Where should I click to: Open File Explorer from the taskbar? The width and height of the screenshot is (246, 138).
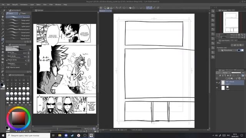coord(60,135)
